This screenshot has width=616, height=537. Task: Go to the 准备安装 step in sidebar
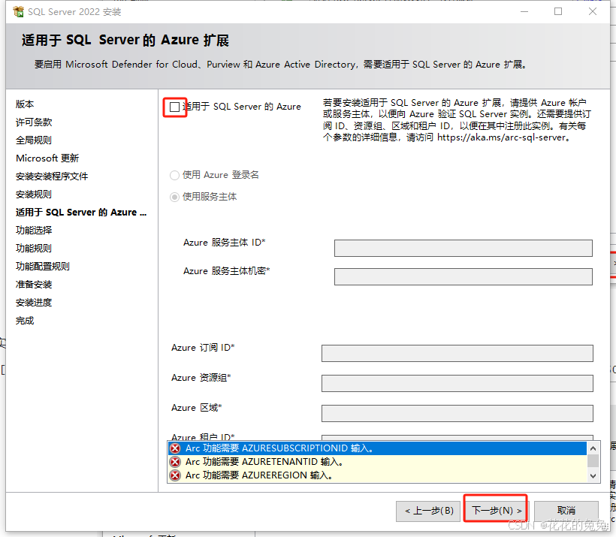34,285
